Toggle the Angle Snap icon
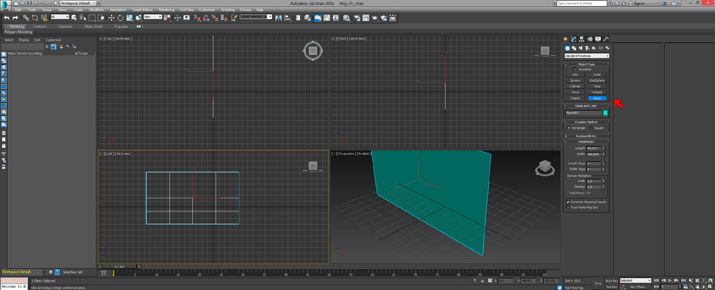This screenshot has width=715, height=290. point(206,18)
